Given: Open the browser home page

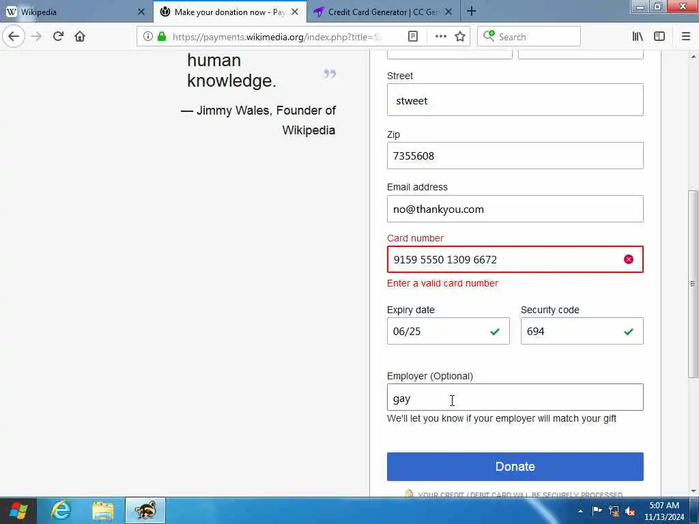Looking at the screenshot, I should (x=80, y=37).
